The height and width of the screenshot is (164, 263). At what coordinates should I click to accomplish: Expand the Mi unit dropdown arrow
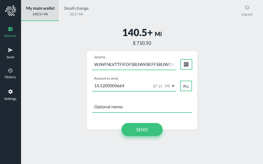coord(173,86)
